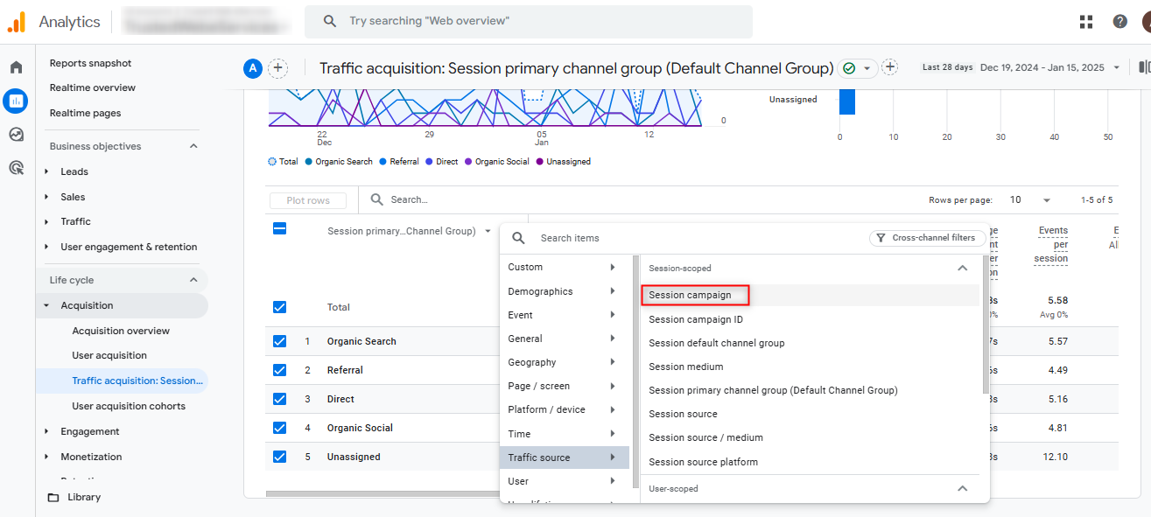Open the Platform / device category
The width and height of the screenshot is (1151, 517).
click(565, 409)
